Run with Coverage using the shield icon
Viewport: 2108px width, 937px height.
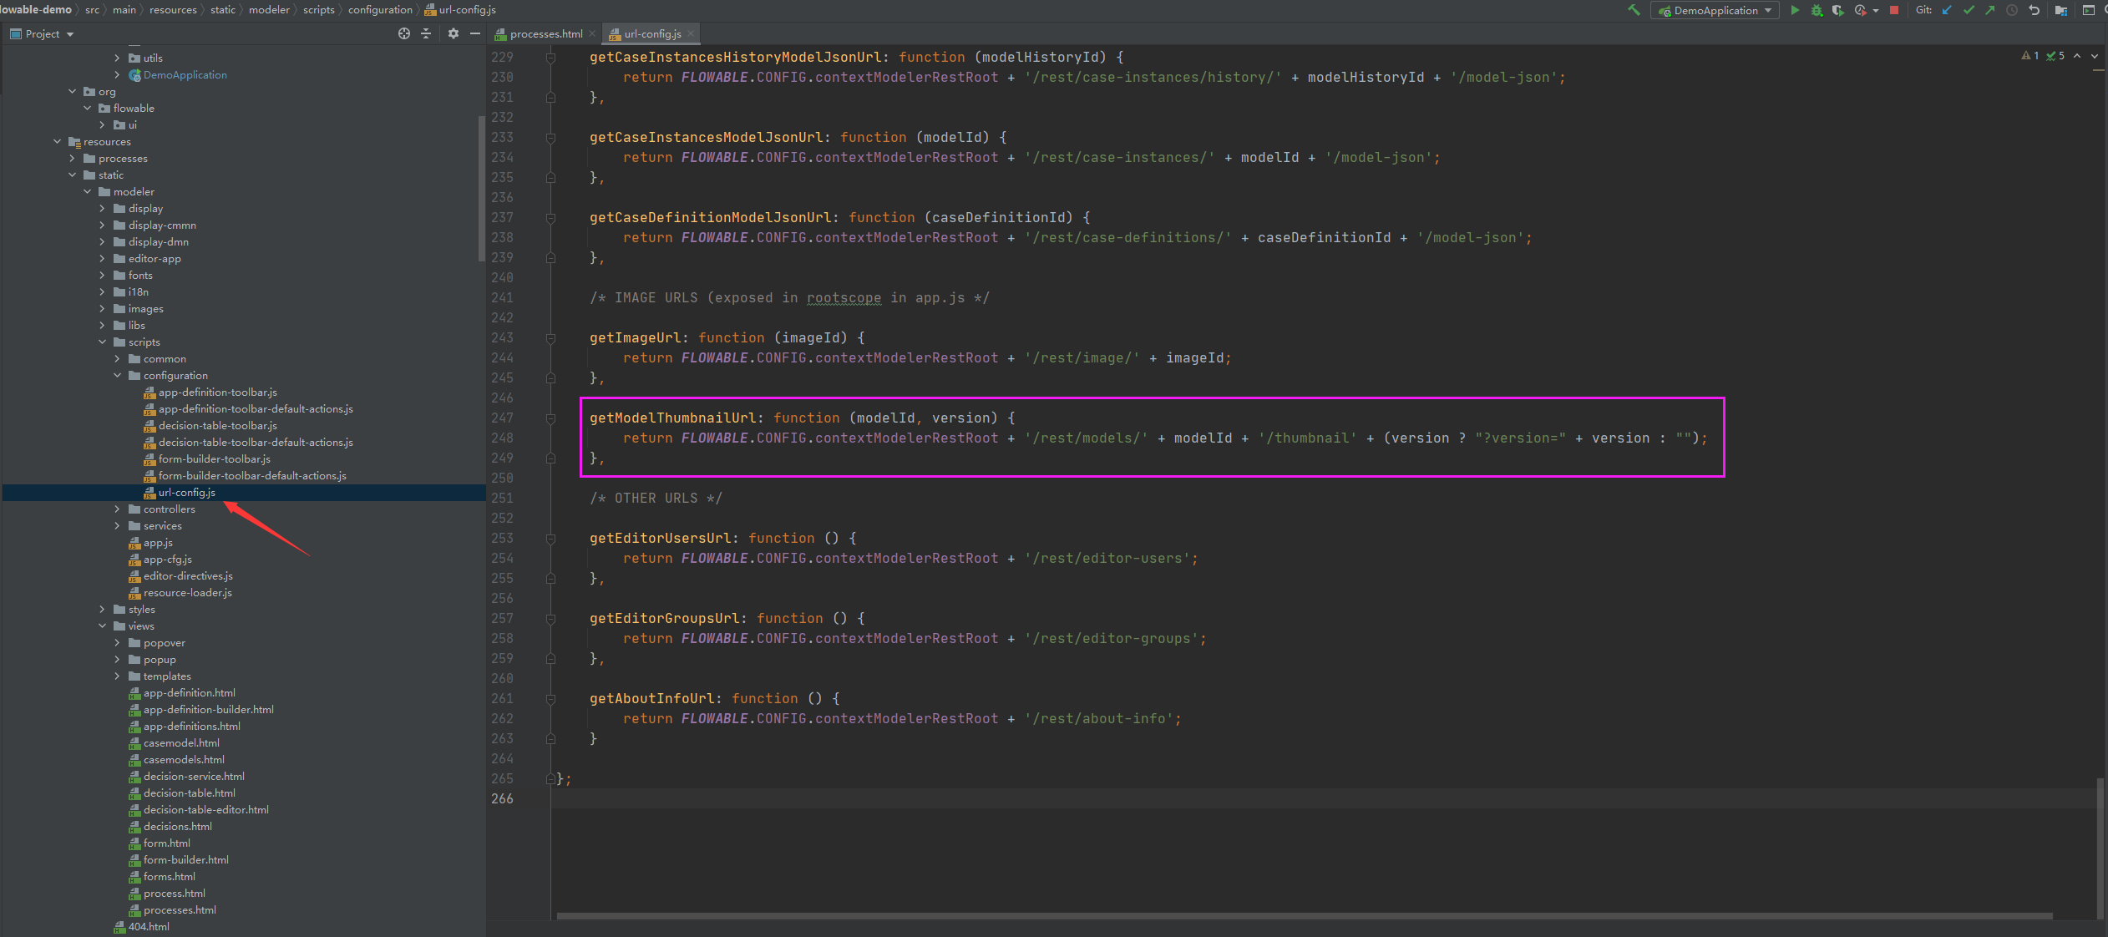coord(1839,11)
